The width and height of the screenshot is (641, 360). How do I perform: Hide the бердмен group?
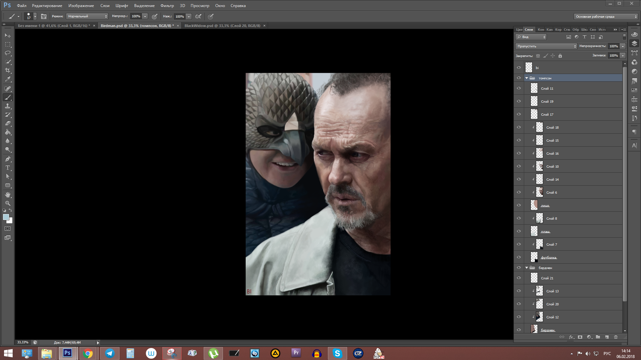519,268
